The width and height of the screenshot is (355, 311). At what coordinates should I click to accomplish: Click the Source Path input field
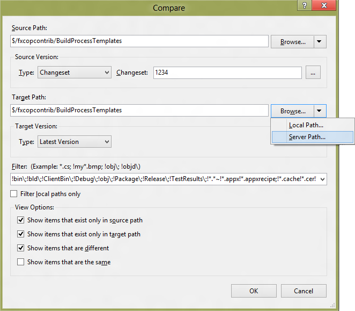(139, 41)
